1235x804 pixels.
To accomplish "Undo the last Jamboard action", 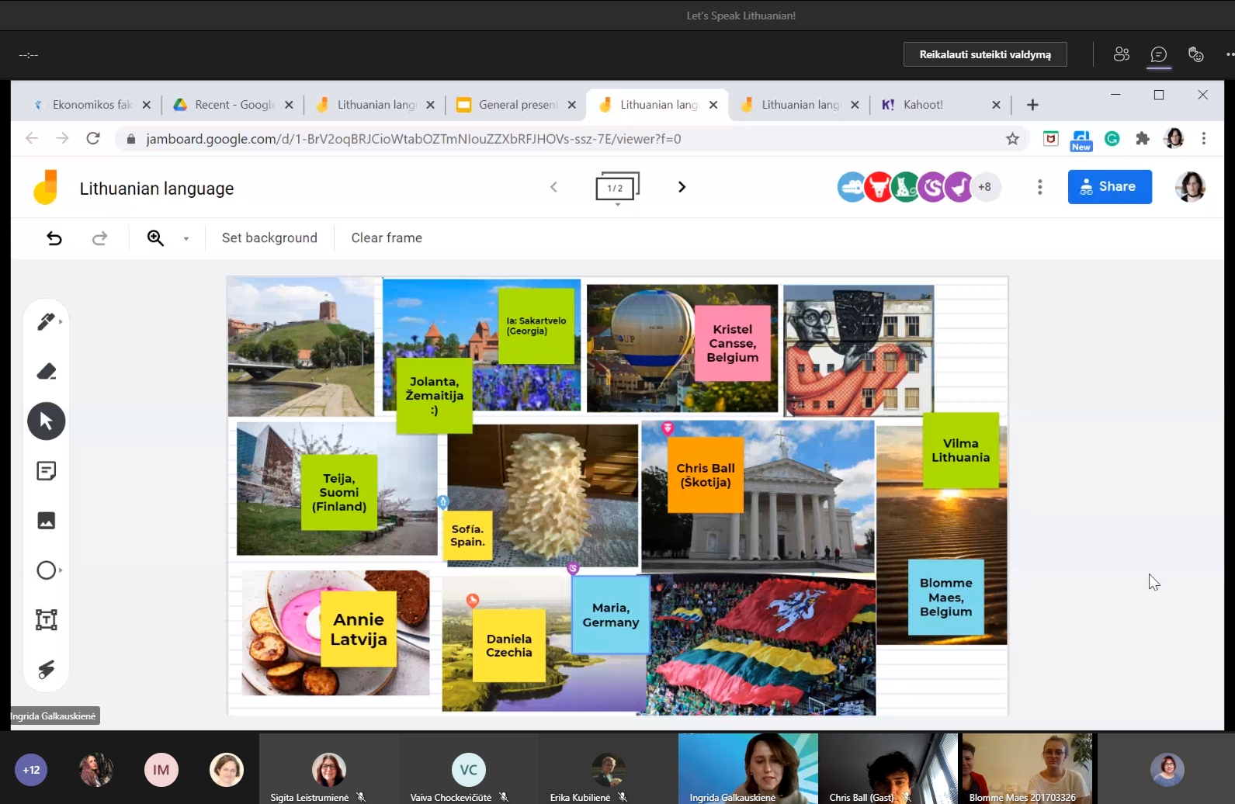I will coord(54,238).
